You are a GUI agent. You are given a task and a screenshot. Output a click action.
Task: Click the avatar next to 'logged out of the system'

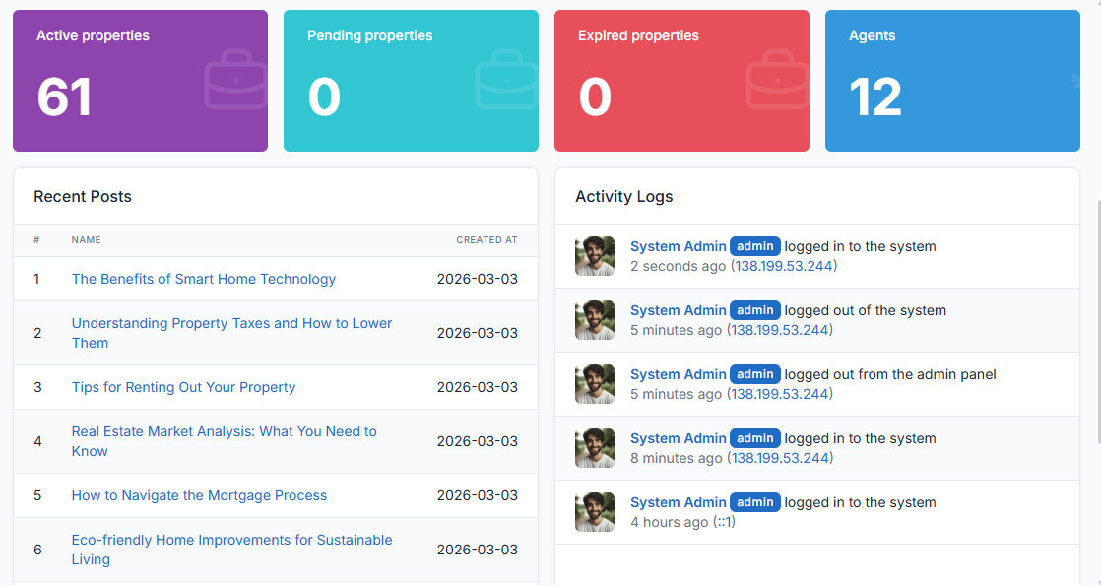(x=595, y=320)
